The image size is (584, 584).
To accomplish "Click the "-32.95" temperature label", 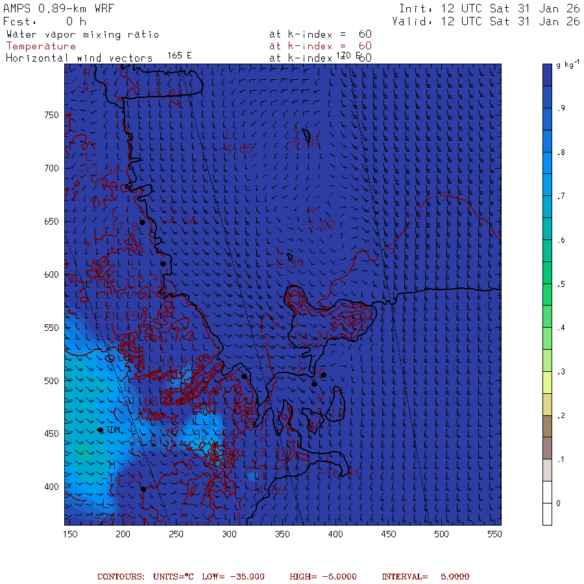I will pos(208,434).
